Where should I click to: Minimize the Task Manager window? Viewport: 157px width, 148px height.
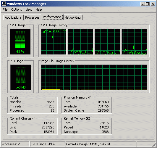point(143,4)
